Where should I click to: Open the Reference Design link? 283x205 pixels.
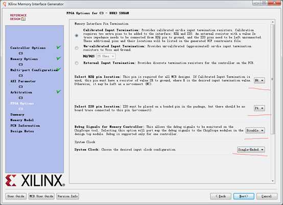pyautogui.click(x=18, y=17)
